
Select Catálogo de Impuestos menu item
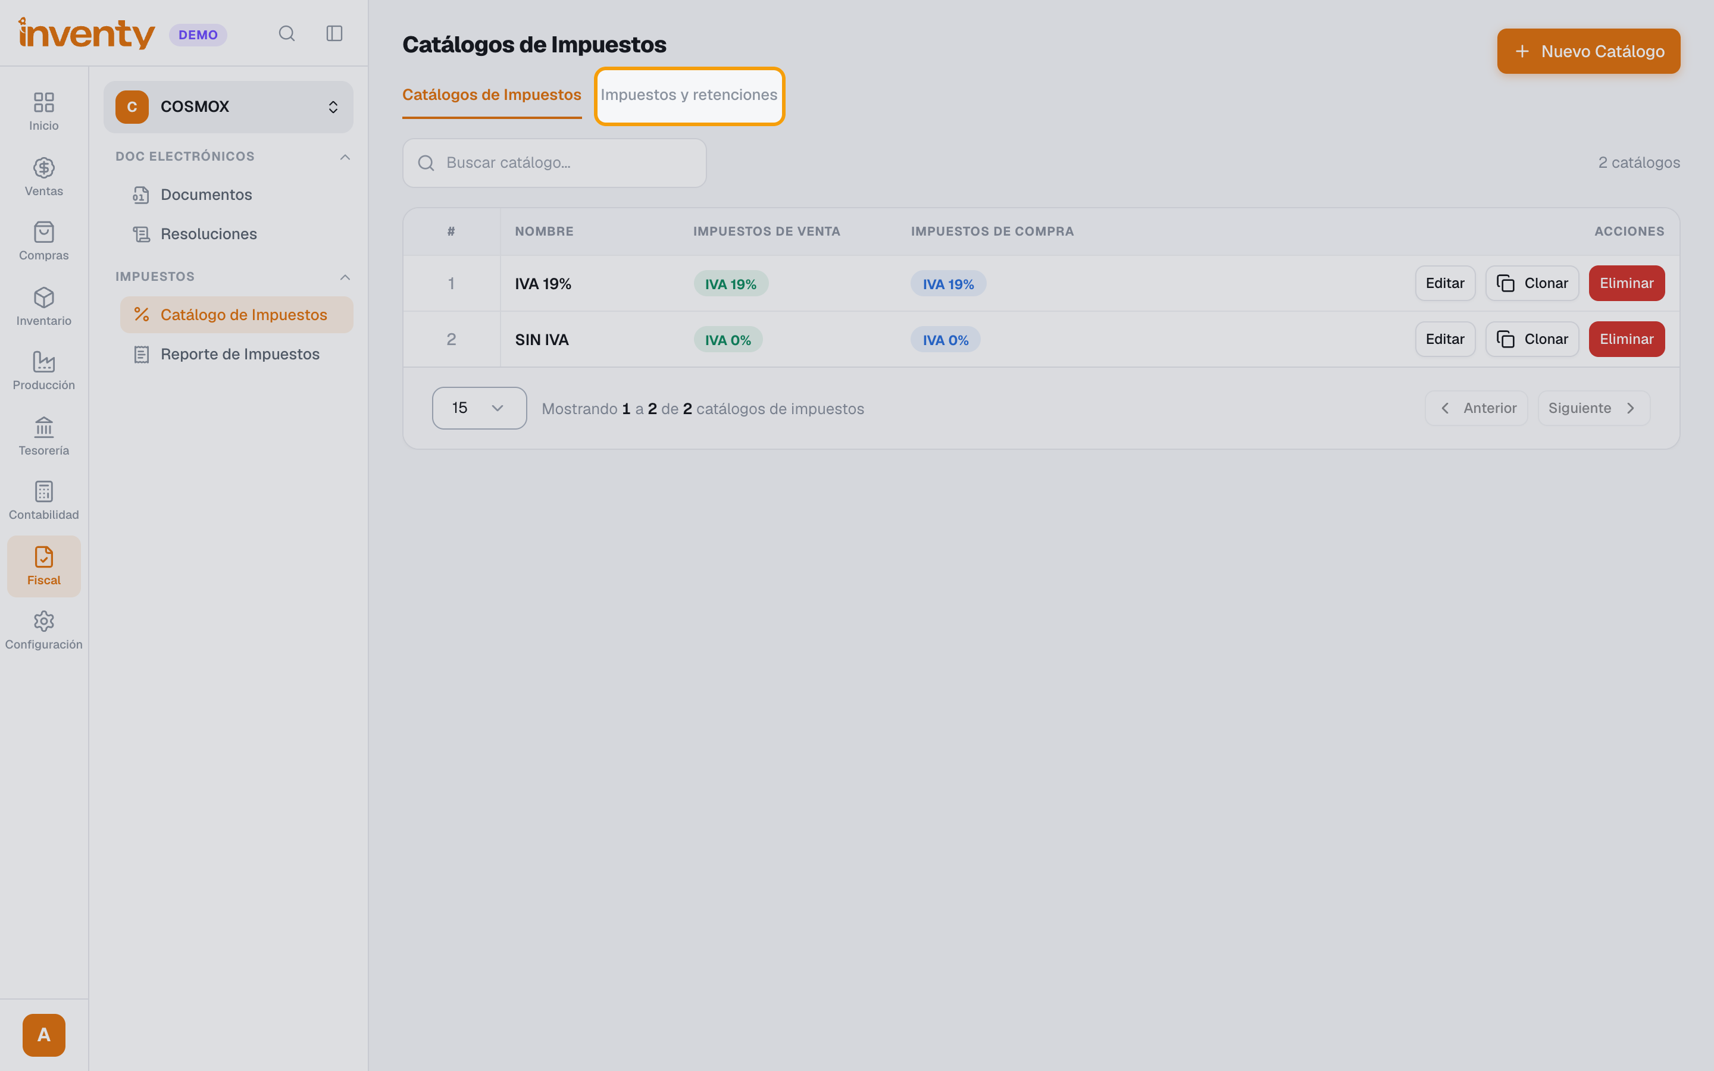pos(236,315)
